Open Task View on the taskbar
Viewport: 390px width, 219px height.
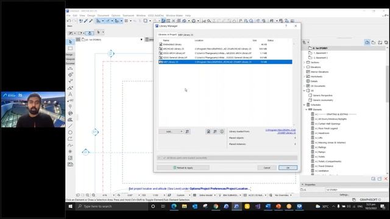coord(163,206)
